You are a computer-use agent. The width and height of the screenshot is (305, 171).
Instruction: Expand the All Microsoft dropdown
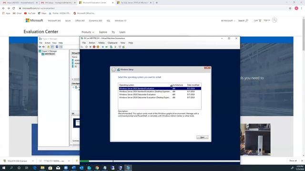pos(228,20)
